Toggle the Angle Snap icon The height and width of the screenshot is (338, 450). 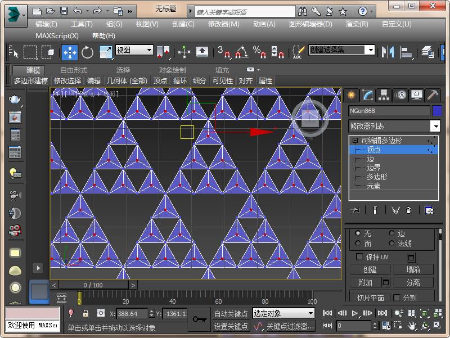[242, 52]
